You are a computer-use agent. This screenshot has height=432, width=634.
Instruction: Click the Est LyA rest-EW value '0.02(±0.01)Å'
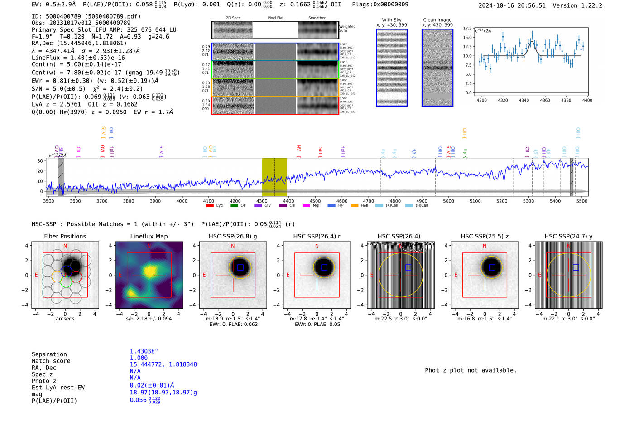point(152,385)
